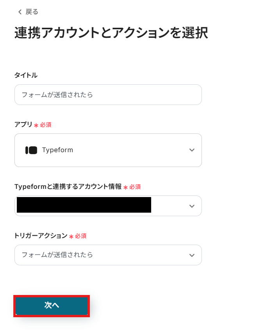Viewport: 280px width, 334px height.
Task: Click the 連携アカウントとアクションを選択 heading
Action: tap(111, 33)
